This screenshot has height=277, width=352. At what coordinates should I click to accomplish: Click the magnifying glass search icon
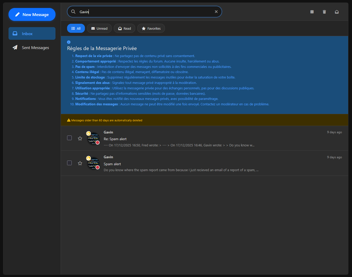[73, 12]
